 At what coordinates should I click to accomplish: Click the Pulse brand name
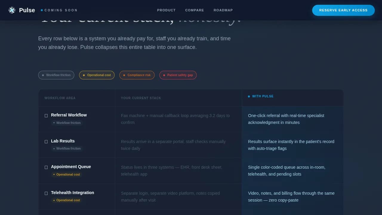[27, 10]
